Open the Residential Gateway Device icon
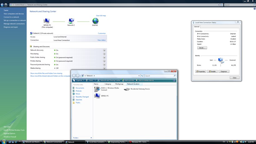256x144 pixels. point(127,89)
